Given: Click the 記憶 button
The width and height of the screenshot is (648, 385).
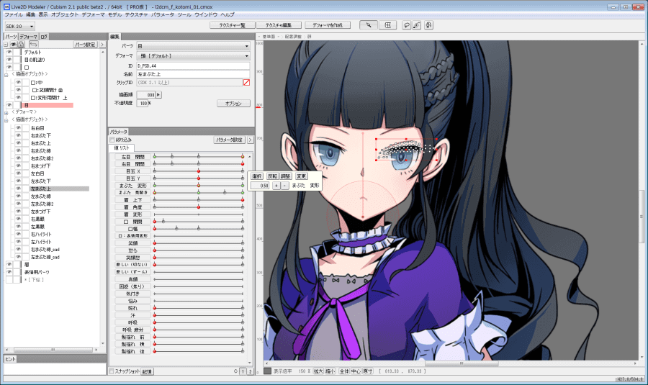Looking at the screenshot, I should point(147,371).
